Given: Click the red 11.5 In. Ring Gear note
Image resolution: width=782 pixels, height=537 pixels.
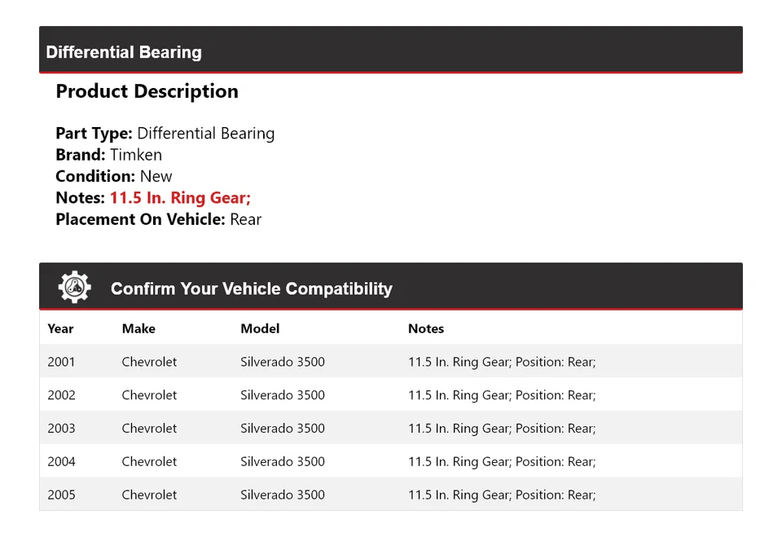Looking at the screenshot, I should 180,197.
